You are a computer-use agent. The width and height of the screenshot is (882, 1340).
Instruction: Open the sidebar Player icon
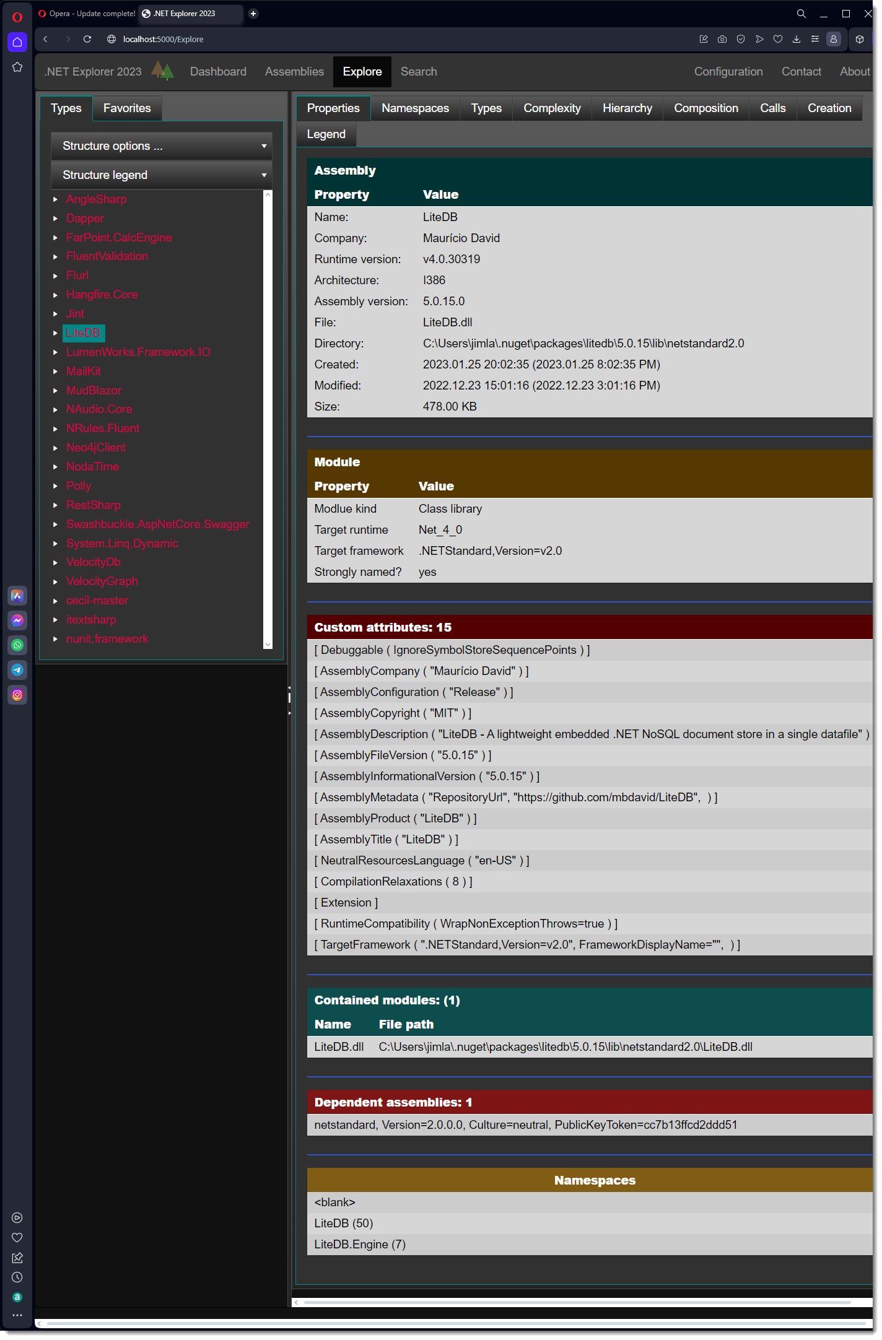pyautogui.click(x=17, y=1217)
